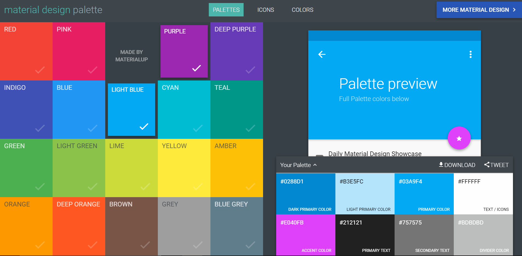Click text/icons #FFFFFF swatch
Screen dimensions: 522x256
483,194
